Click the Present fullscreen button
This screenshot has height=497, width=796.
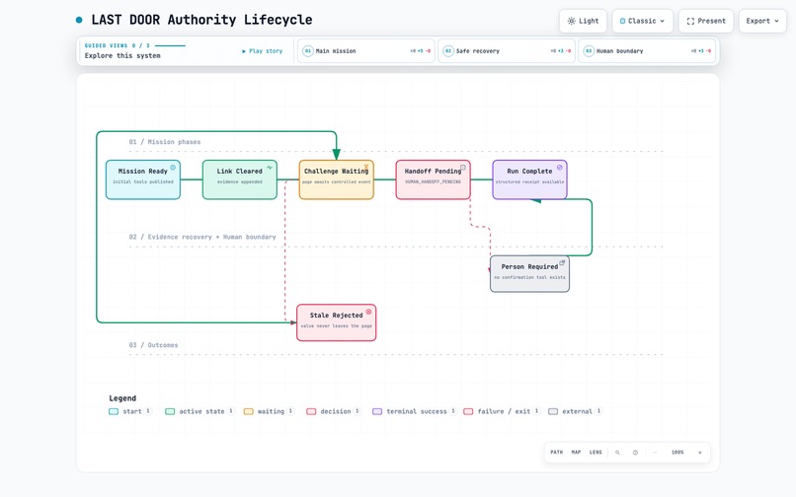706,21
